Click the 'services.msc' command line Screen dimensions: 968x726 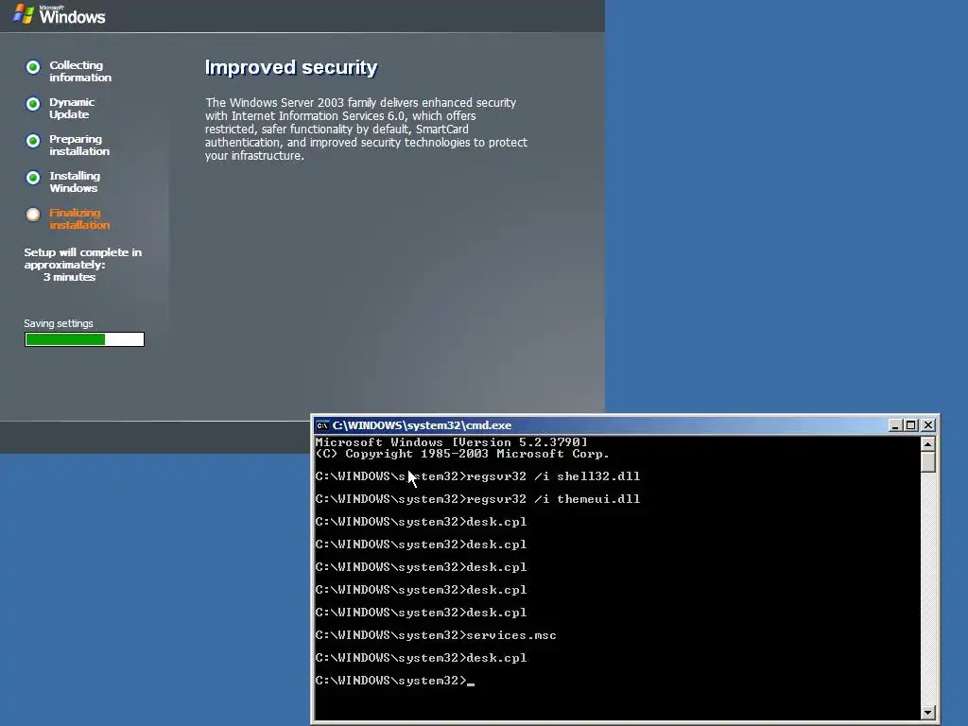tap(435, 634)
